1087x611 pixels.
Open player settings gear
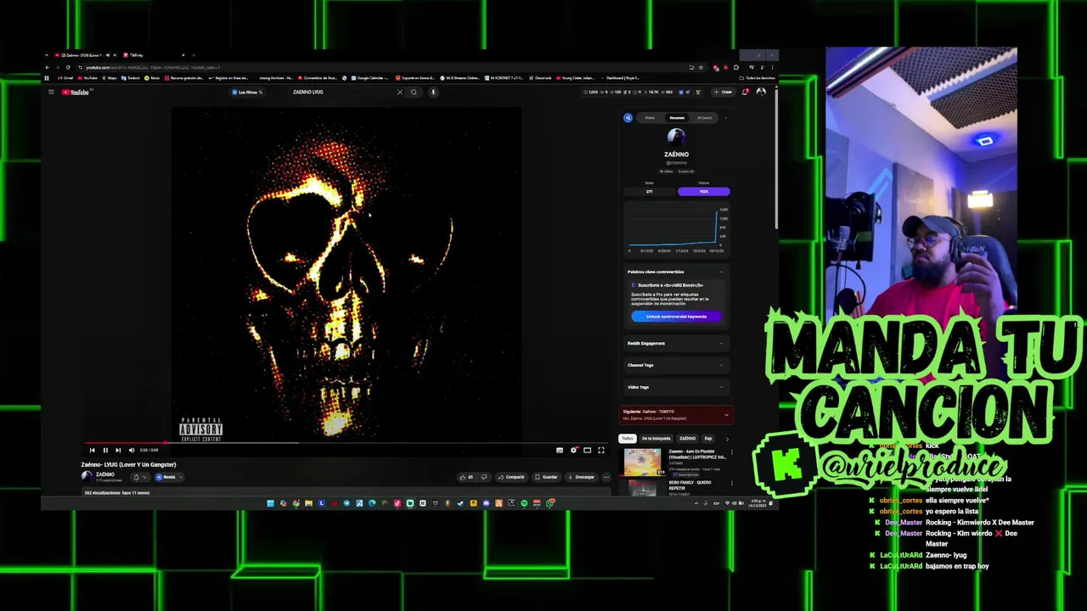tap(573, 451)
